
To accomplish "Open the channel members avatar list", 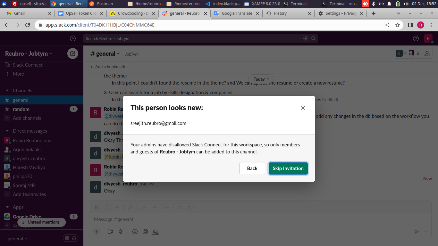I will pos(408,53).
